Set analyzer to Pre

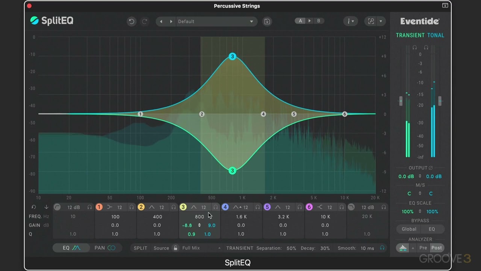tap(423, 248)
